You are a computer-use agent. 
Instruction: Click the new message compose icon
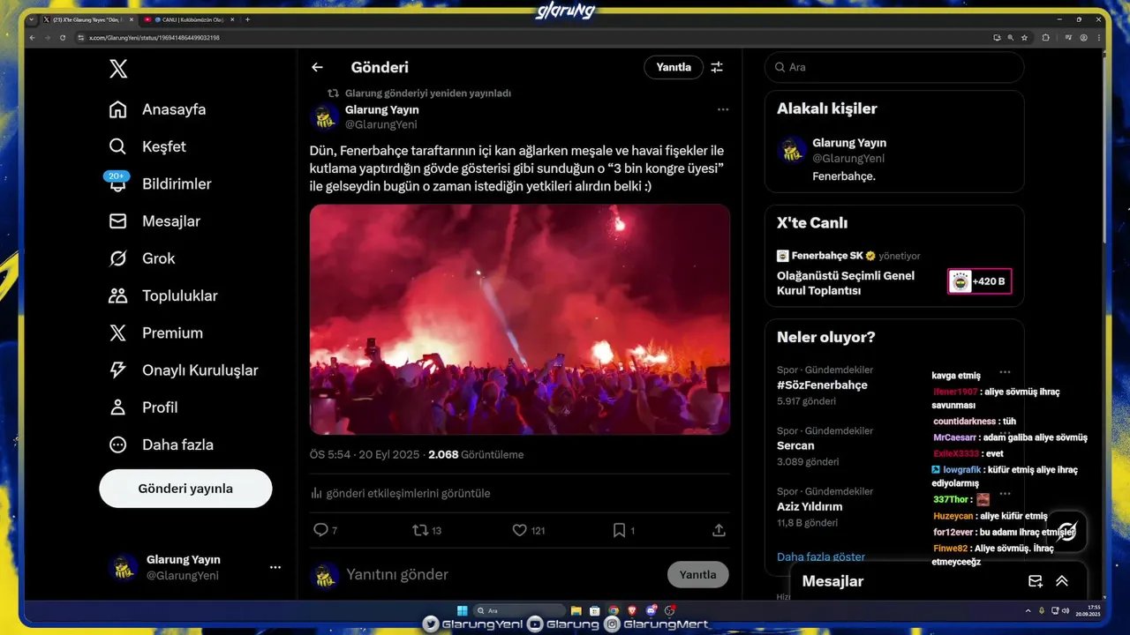tap(1036, 581)
